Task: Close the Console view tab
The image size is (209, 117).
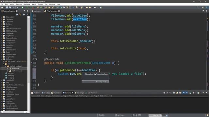Action: [72, 93]
